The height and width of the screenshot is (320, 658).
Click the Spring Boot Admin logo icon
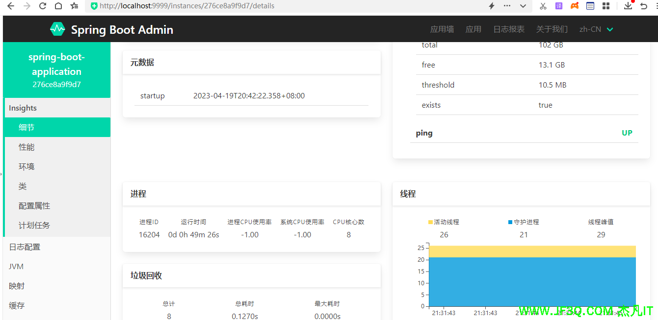(57, 29)
